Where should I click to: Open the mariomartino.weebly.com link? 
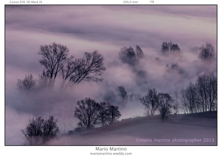pos(111,153)
